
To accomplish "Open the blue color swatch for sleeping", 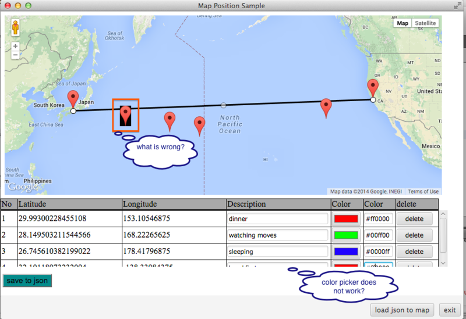I will click(x=346, y=252).
